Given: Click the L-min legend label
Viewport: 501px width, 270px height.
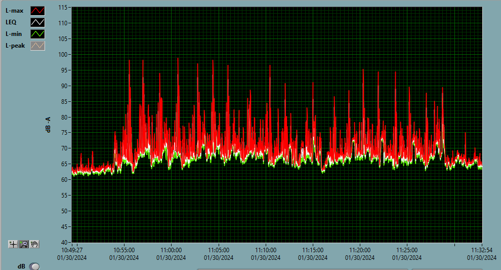Looking at the screenshot, I should (x=14, y=34).
